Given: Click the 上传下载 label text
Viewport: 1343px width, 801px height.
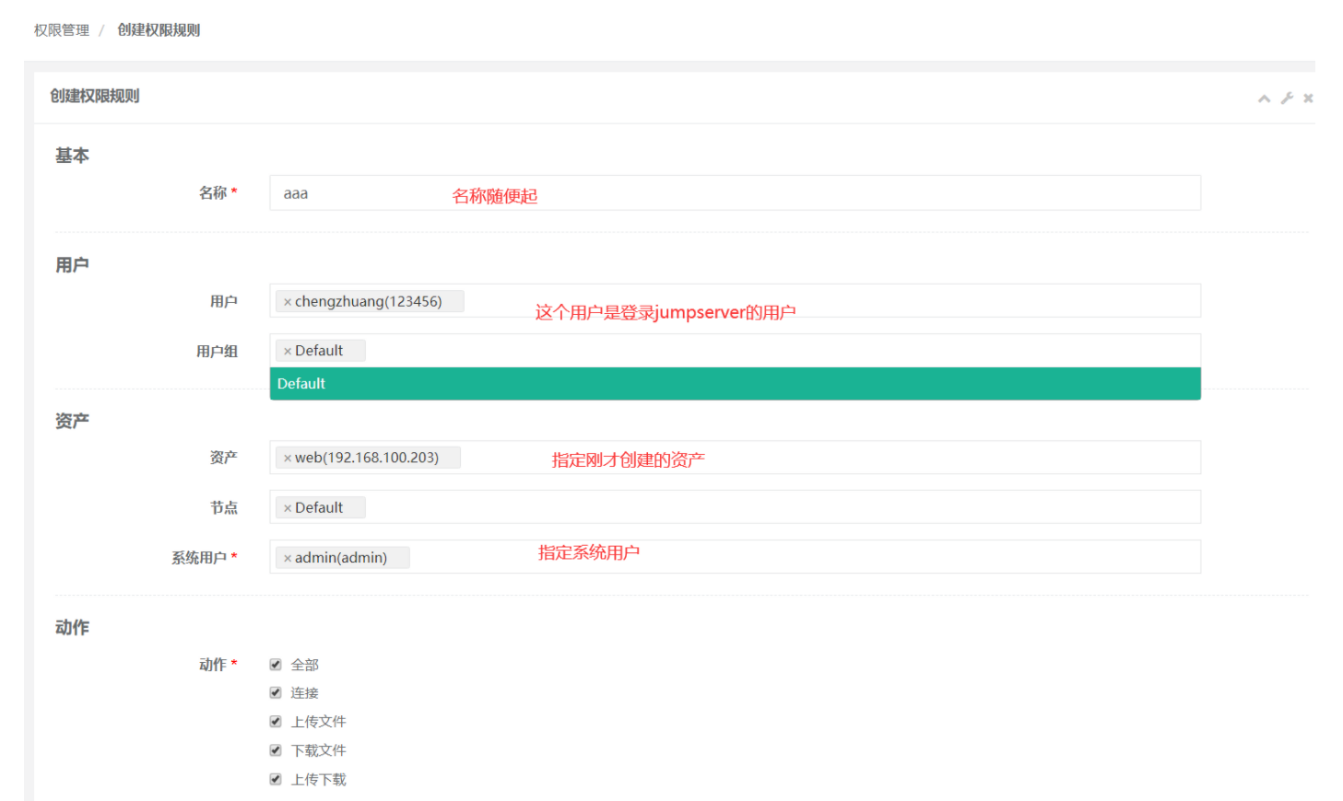Looking at the screenshot, I should (319, 780).
